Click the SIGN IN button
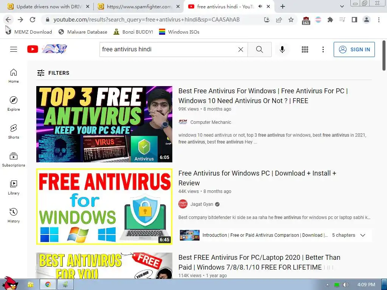 pos(354,49)
